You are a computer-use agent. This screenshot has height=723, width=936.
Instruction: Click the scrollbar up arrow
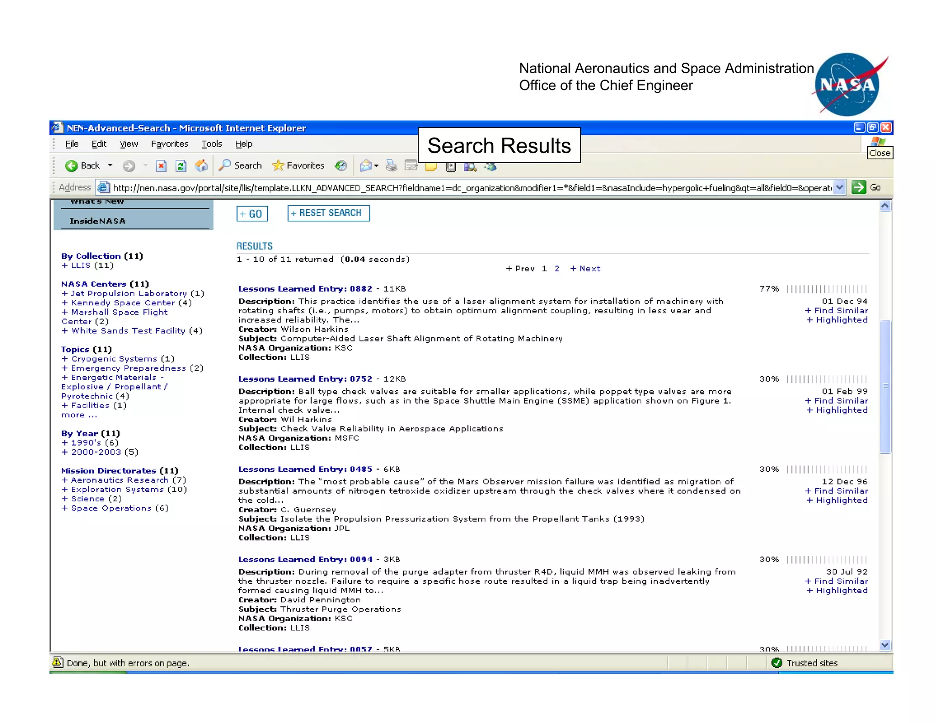pos(885,206)
